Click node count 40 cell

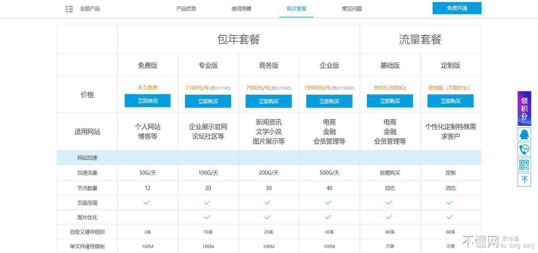point(329,188)
